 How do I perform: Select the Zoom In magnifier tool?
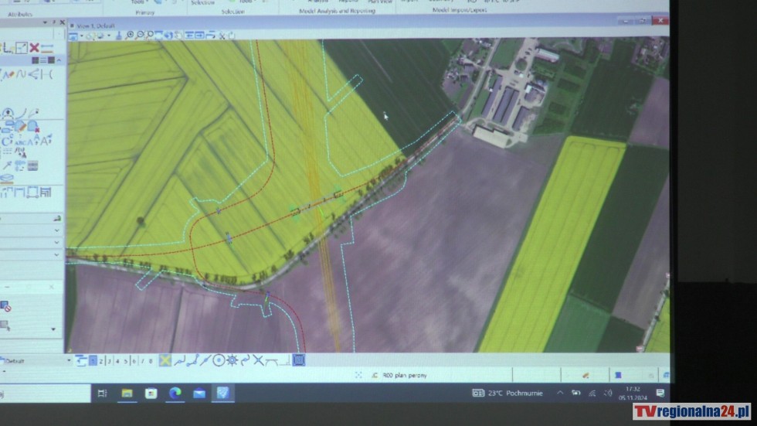[x=130, y=36]
